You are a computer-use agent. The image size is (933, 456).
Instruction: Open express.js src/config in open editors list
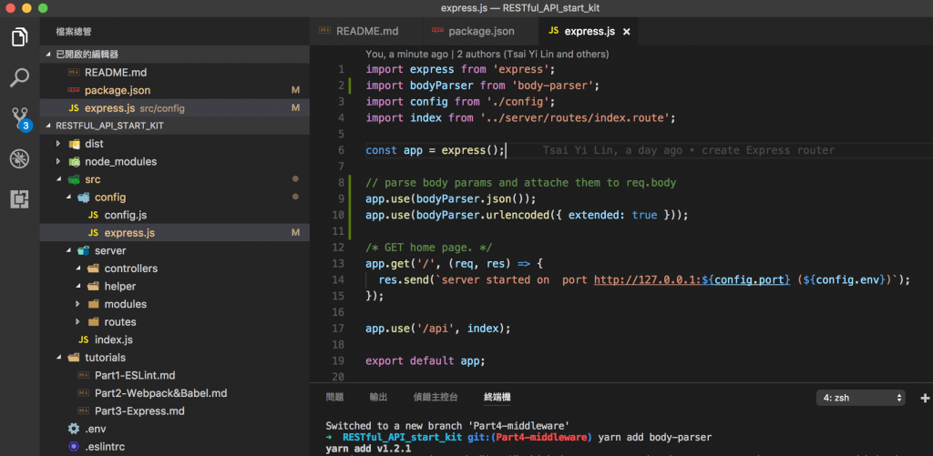[x=174, y=108]
